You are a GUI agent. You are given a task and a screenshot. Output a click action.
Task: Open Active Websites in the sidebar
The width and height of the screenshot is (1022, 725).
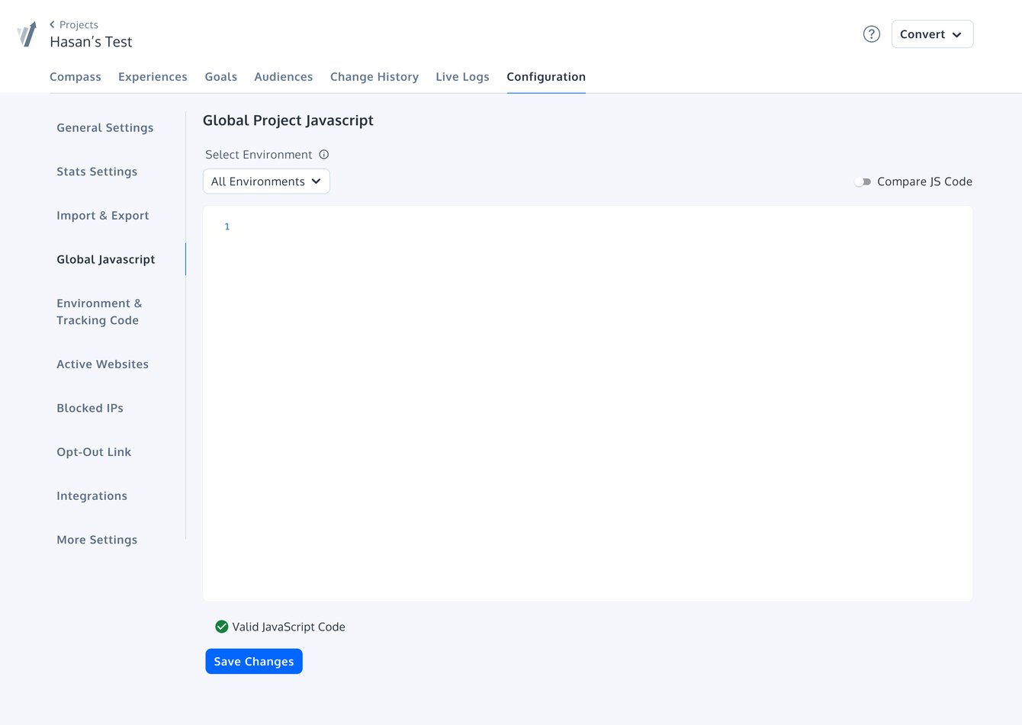pos(103,364)
